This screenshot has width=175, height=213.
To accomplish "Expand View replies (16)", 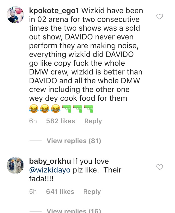I will click(x=74, y=211).
